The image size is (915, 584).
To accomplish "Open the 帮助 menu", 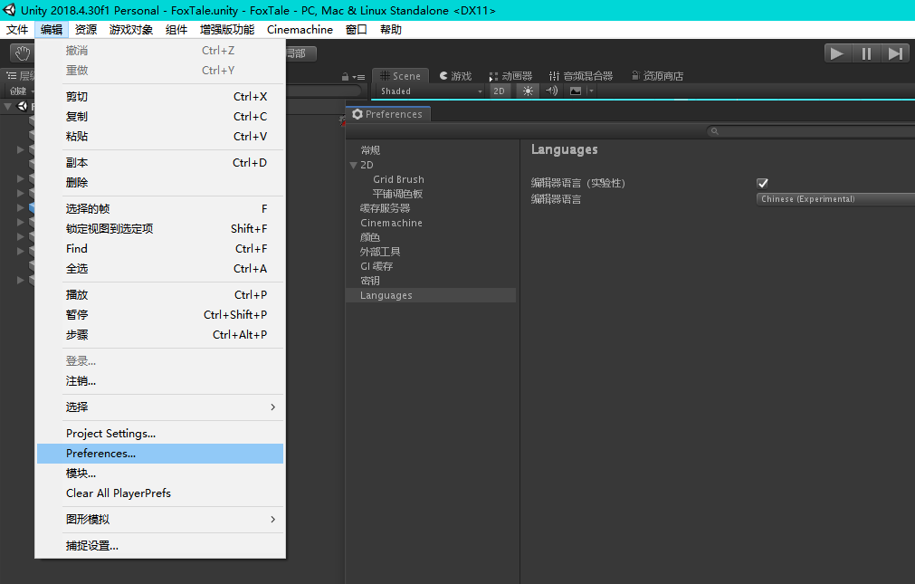I will (390, 30).
